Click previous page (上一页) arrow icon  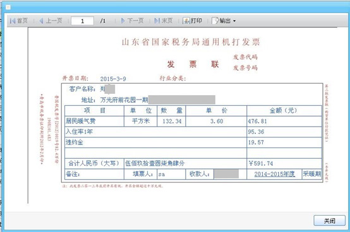coord(41,21)
